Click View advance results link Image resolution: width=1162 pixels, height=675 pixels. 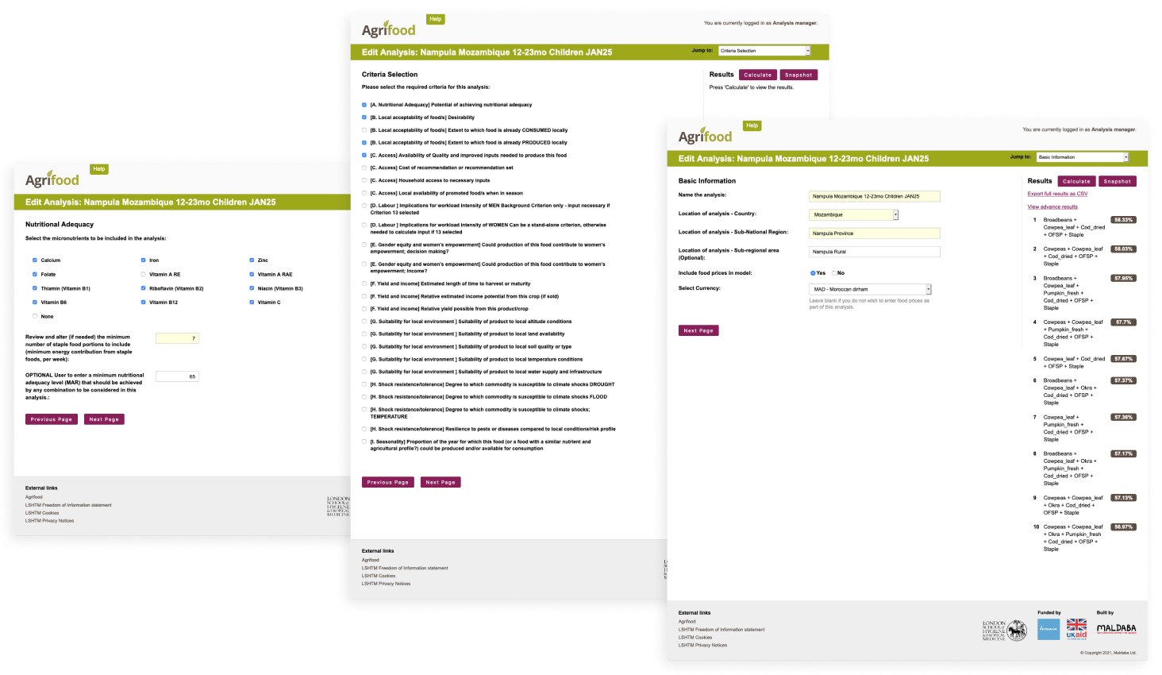point(1052,207)
